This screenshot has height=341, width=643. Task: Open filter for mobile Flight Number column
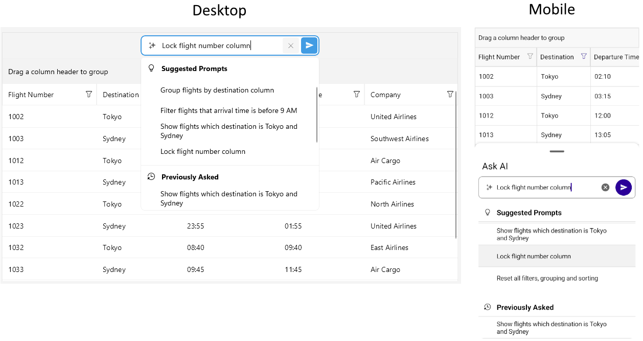coord(530,57)
